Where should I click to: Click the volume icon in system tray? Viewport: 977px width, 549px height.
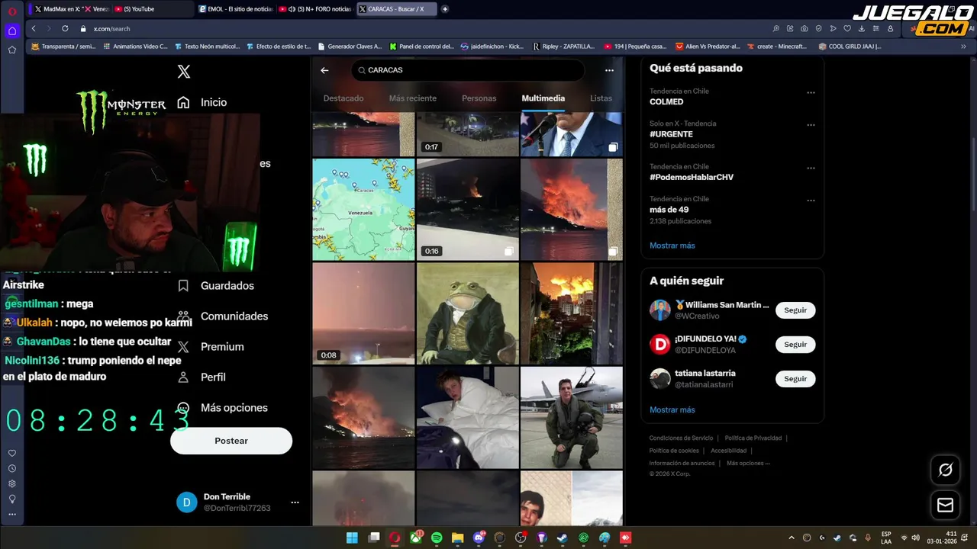pos(915,538)
